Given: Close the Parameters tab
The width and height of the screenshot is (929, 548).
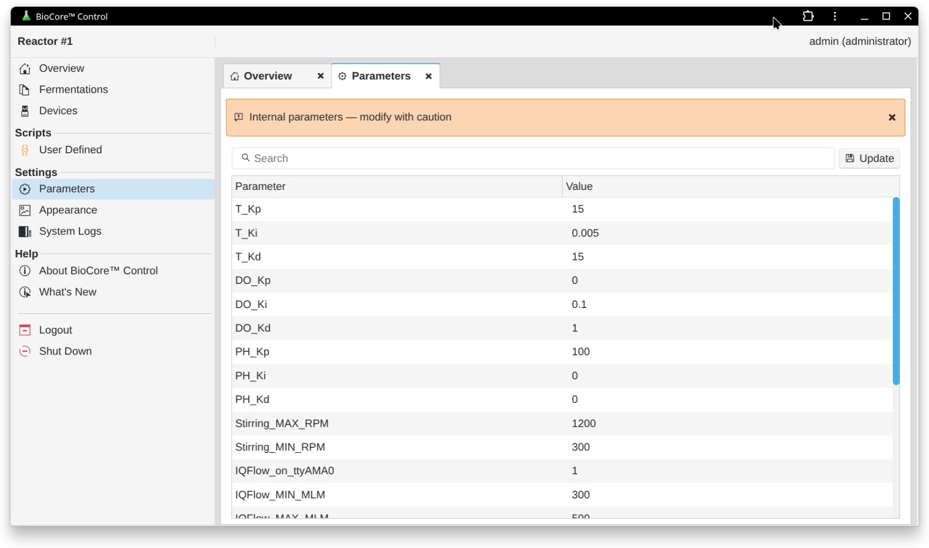Looking at the screenshot, I should click(428, 76).
